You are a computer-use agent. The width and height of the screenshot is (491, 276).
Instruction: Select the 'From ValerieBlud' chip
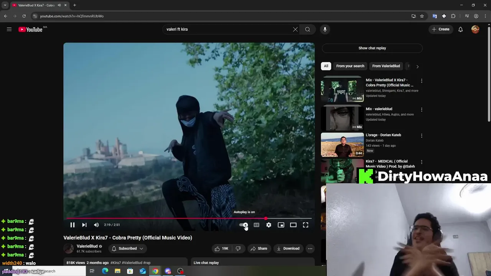tap(386, 66)
